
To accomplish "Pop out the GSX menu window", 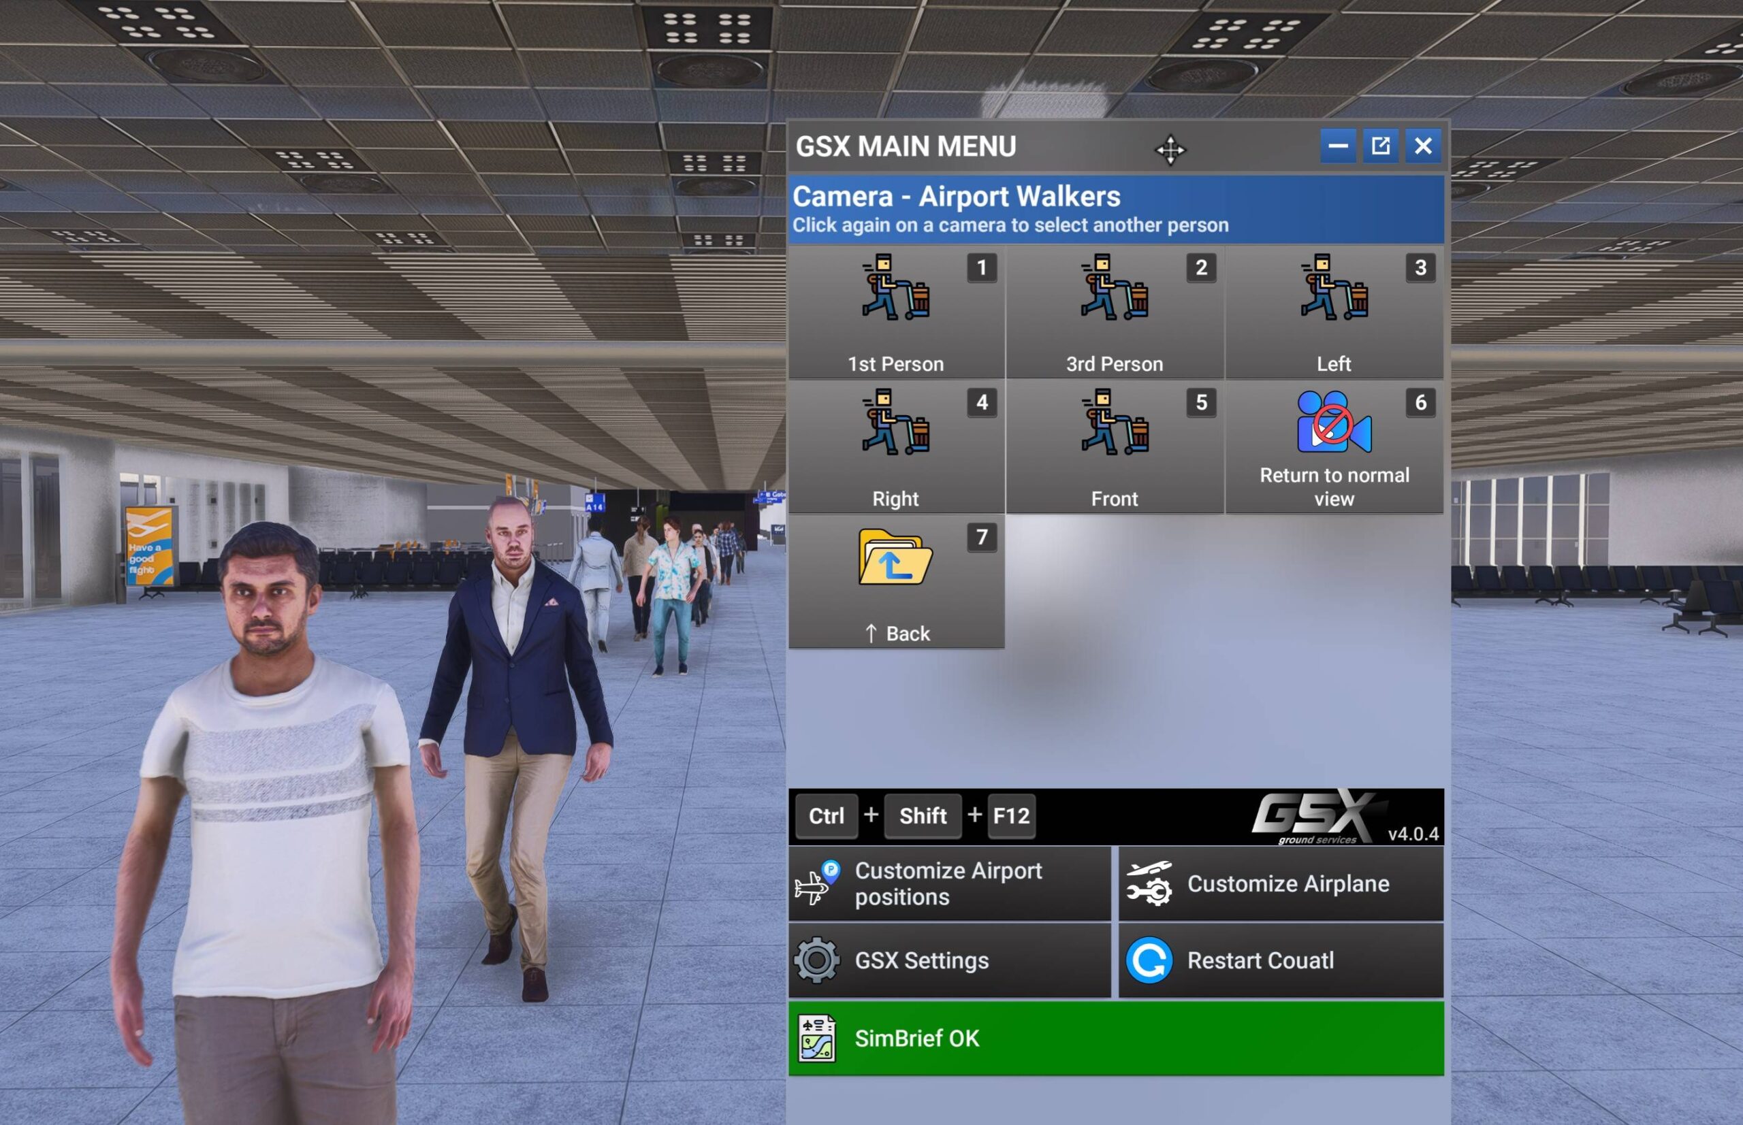I will point(1381,146).
